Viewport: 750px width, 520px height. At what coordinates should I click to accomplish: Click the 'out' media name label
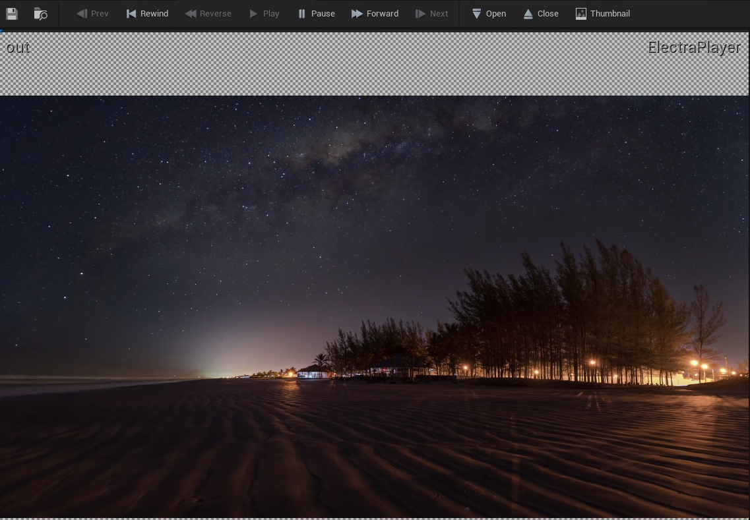[x=18, y=47]
